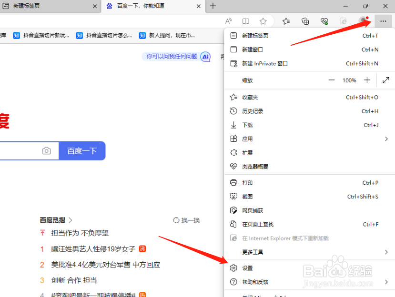This screenshot has width=395, height=297.
Task: Open hot search 创新 合作 担当
Action: click(74, 280)
